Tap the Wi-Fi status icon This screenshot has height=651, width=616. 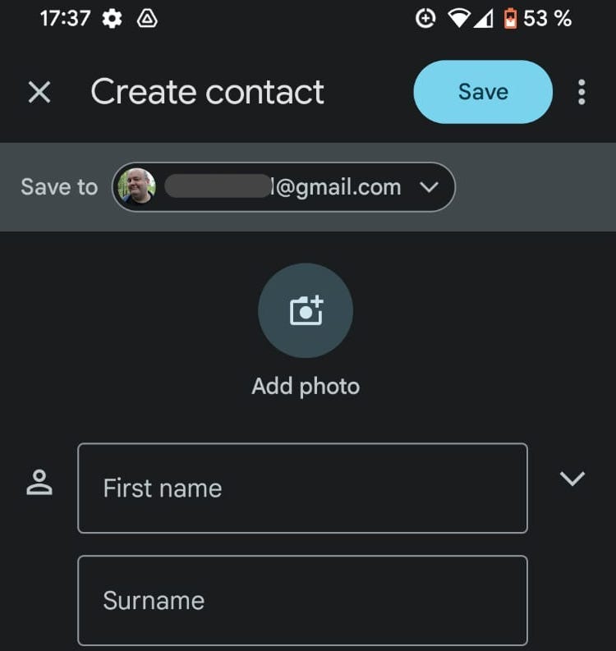(457, 19)
